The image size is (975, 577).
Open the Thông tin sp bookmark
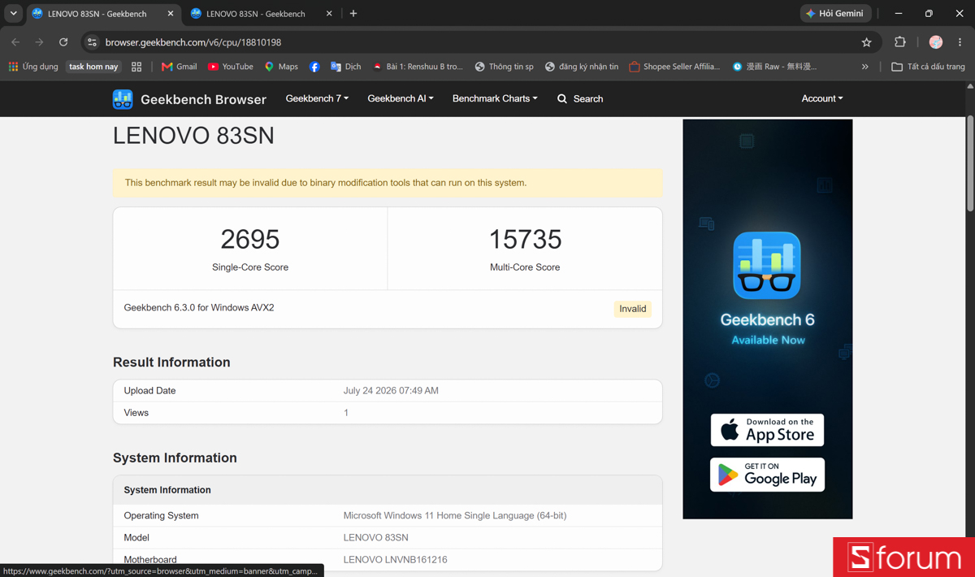tap(504, 67)
